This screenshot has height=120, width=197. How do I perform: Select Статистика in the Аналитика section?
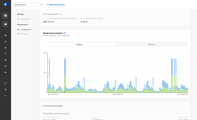(x=25, y=29)
